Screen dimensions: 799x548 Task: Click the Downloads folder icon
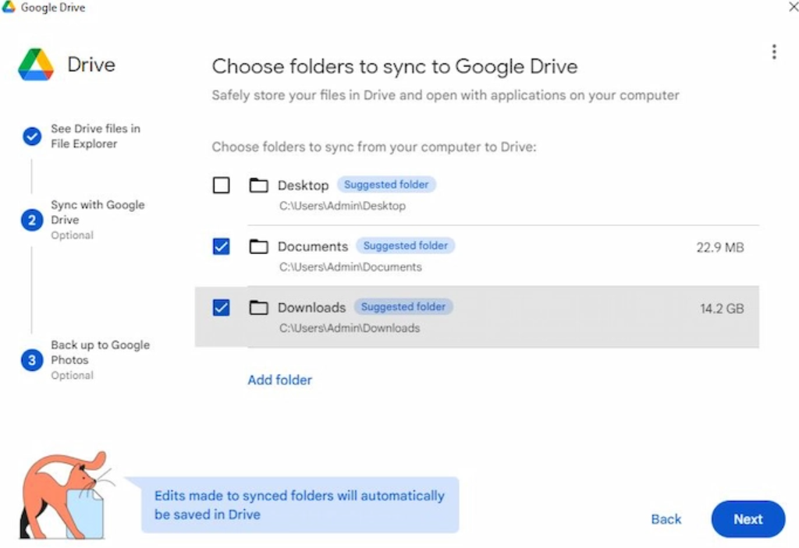259,307
